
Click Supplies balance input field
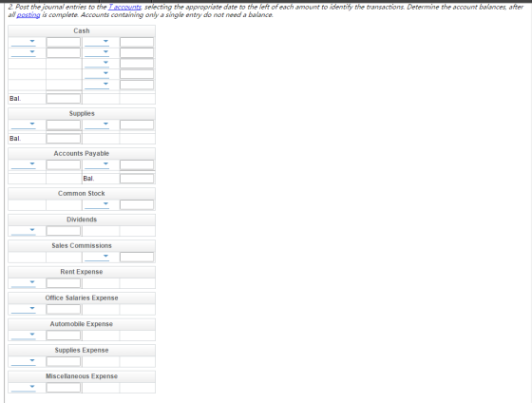point(64,139)
